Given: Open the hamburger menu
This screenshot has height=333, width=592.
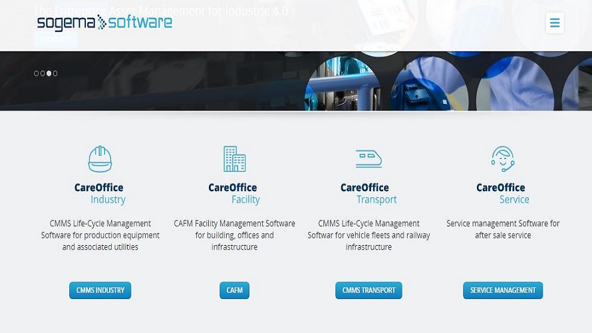Looking at the screenshot, I should click(555, 23).
